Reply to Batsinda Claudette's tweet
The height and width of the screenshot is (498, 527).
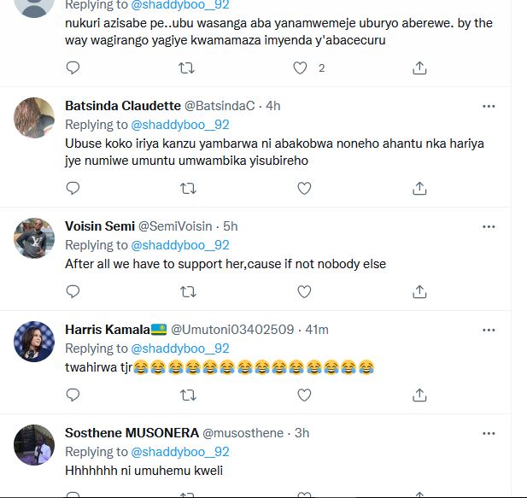(73, 187)
